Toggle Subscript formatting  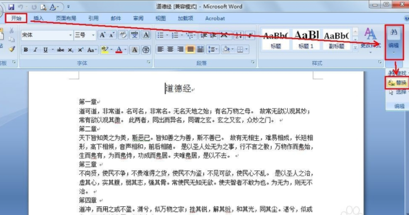coord(70,50)
